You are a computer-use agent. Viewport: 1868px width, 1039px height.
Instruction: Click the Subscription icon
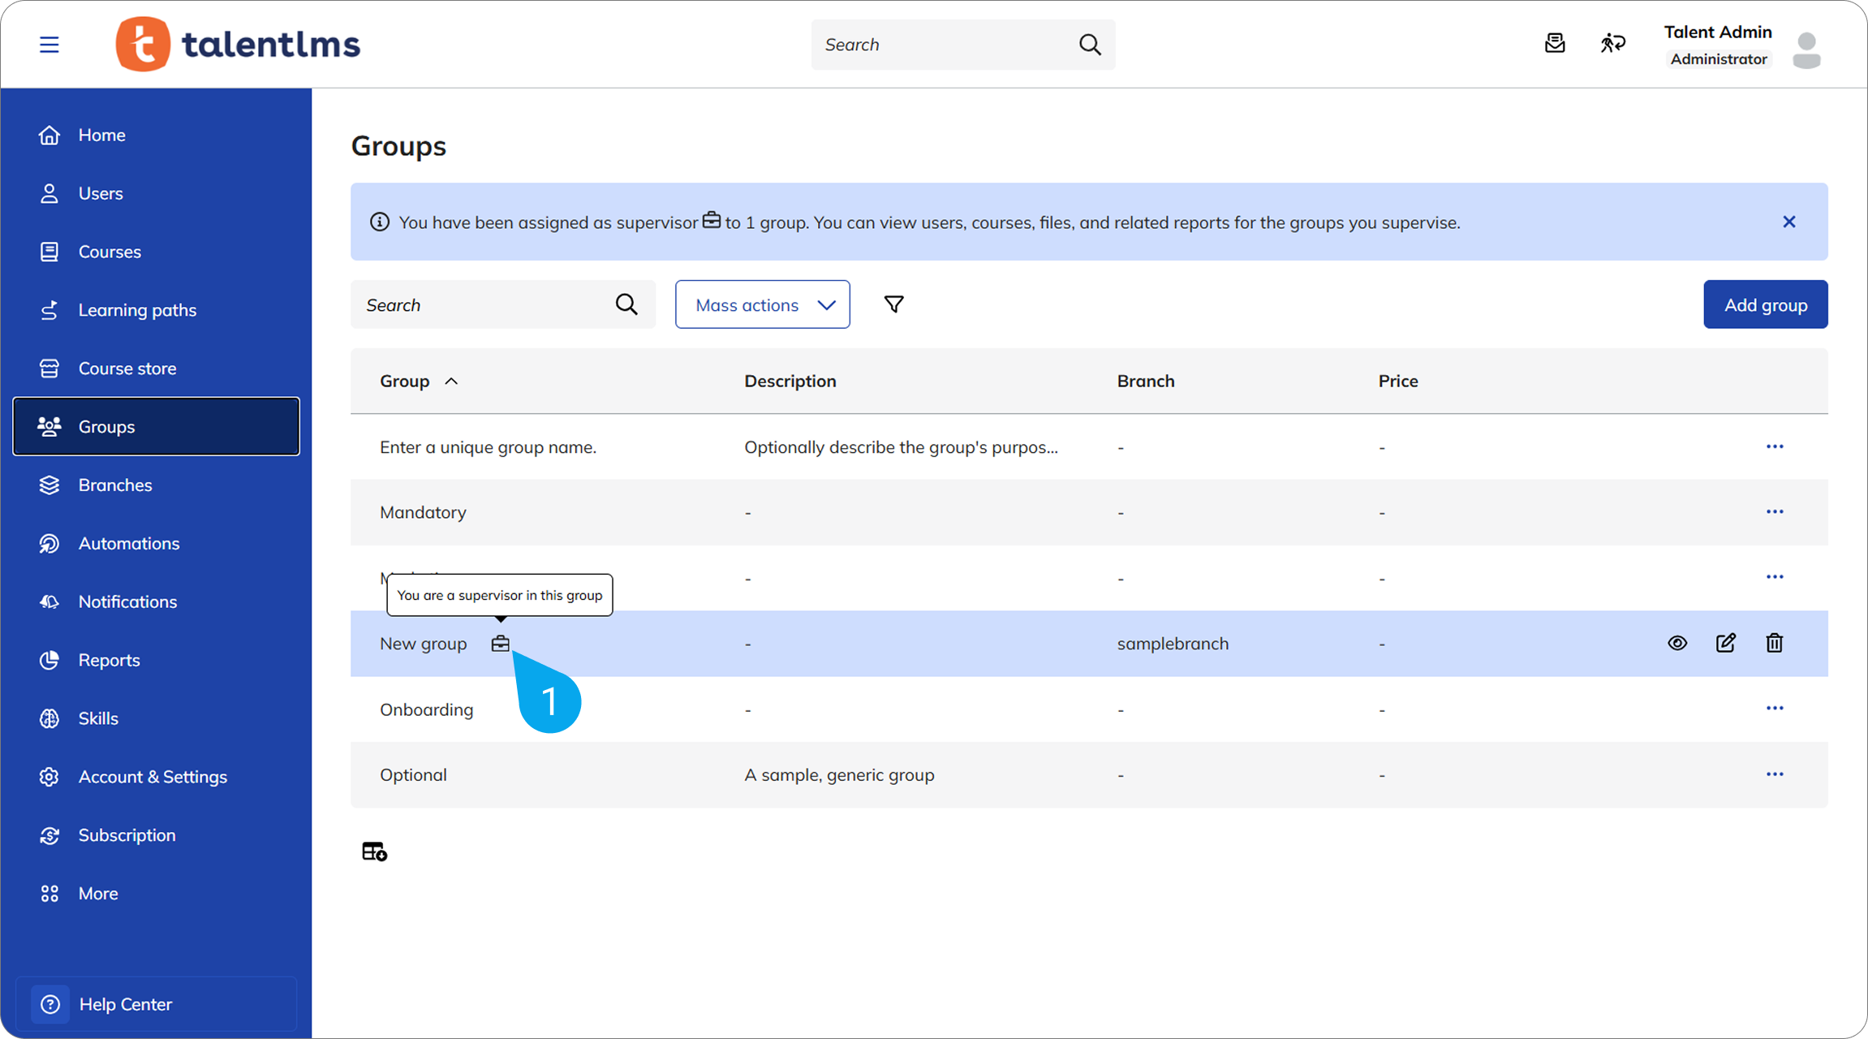49,835
